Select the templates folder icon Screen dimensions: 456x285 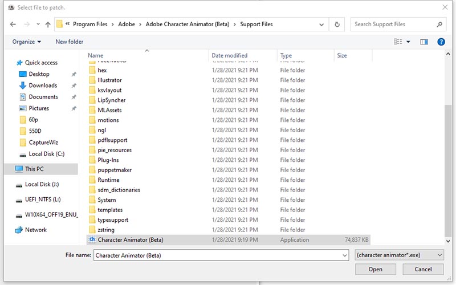tap(92, 210)
